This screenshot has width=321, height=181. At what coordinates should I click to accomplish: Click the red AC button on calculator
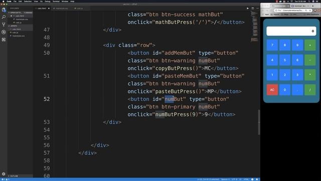pos(272,89)
